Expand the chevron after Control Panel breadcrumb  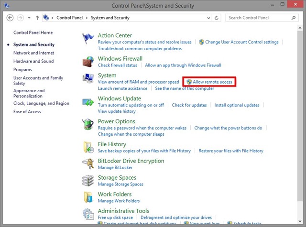[87, 18]
